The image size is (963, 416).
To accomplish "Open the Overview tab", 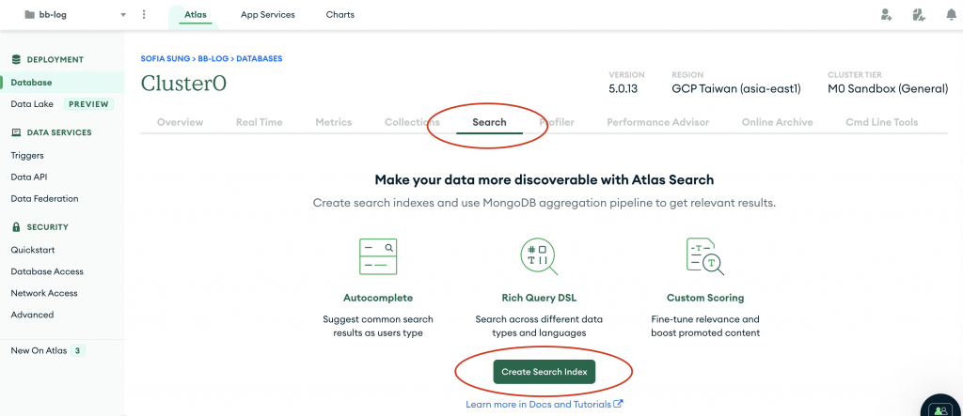I will [180, 122].
